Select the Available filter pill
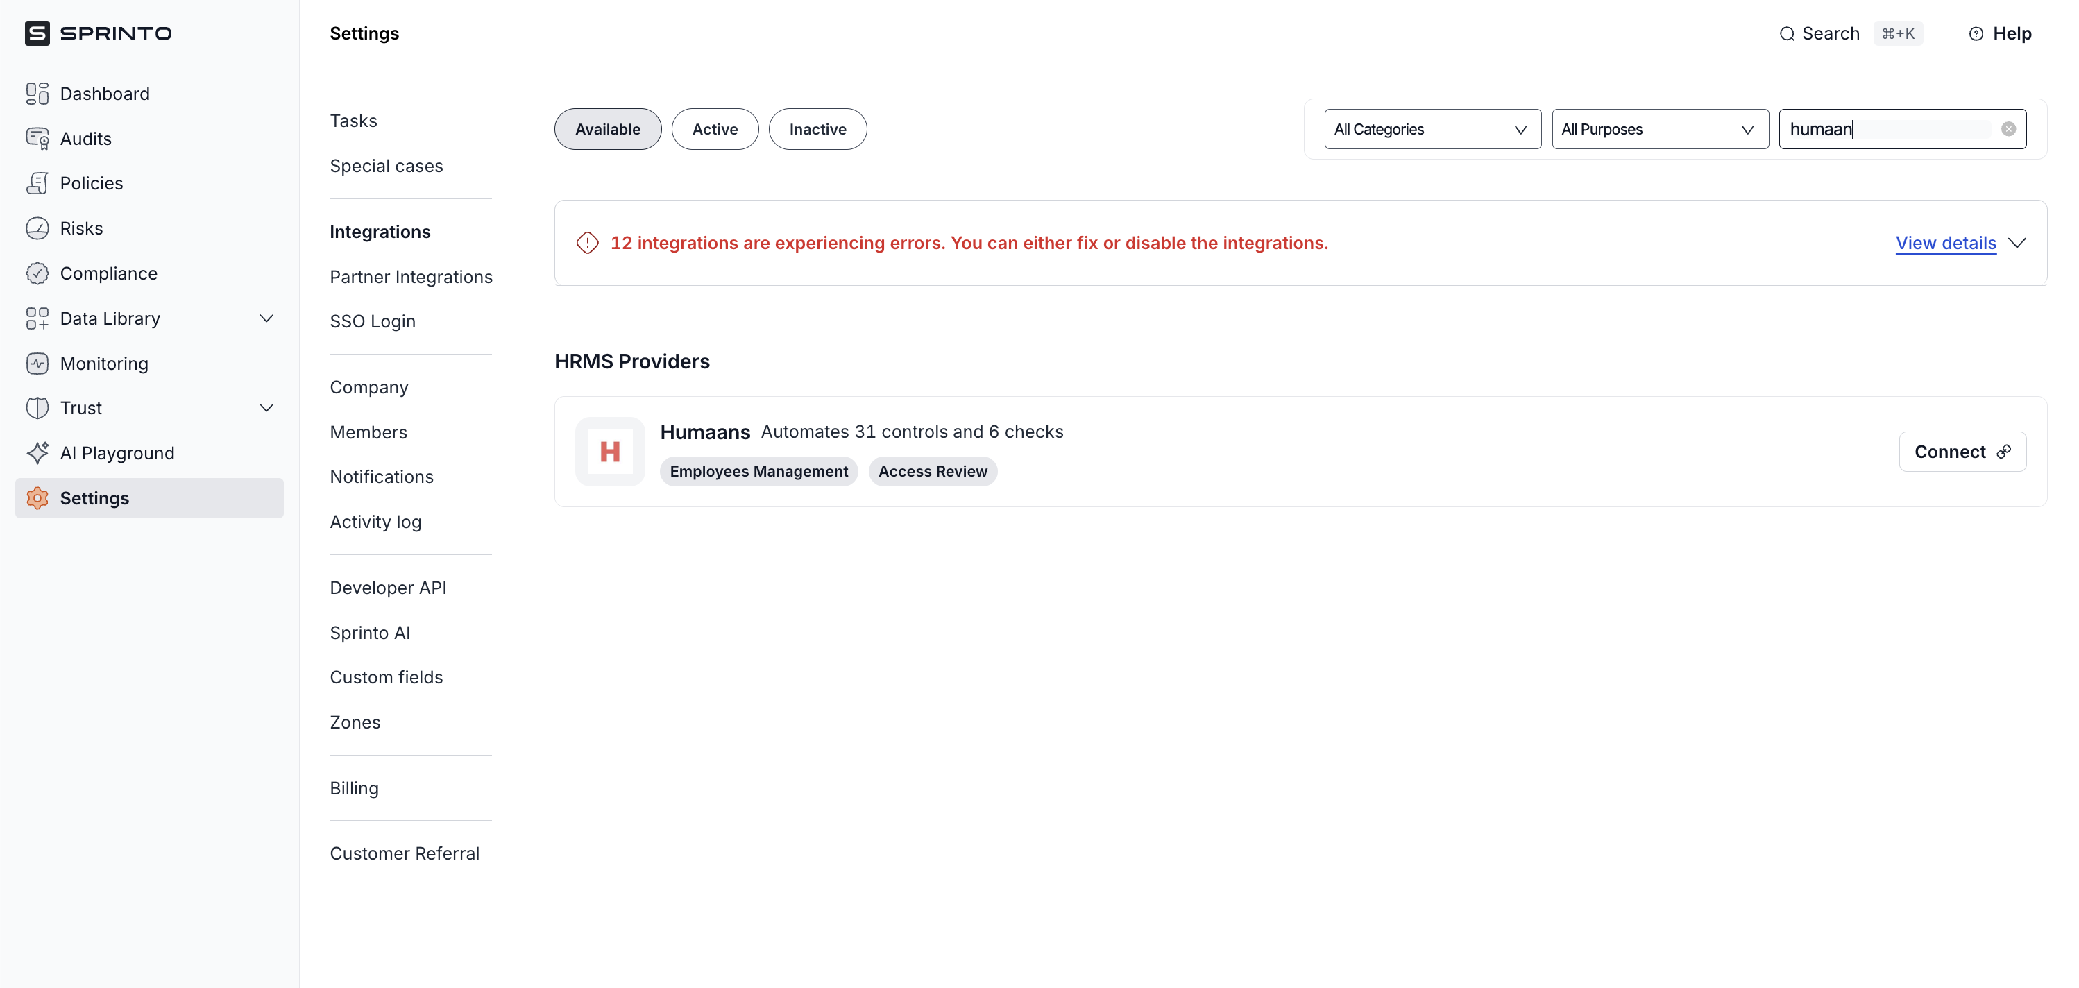2079x988 pixels. (x=607, y=129)
